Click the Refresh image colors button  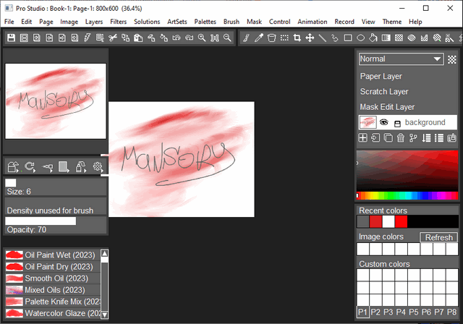(x=438, y=237)
